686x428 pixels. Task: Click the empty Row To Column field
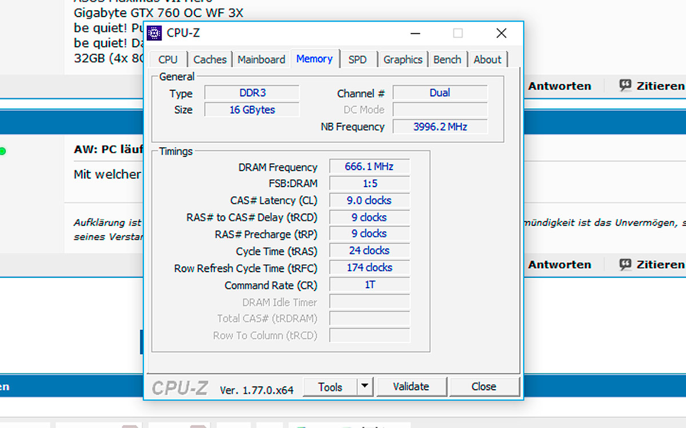pos(369,336)
